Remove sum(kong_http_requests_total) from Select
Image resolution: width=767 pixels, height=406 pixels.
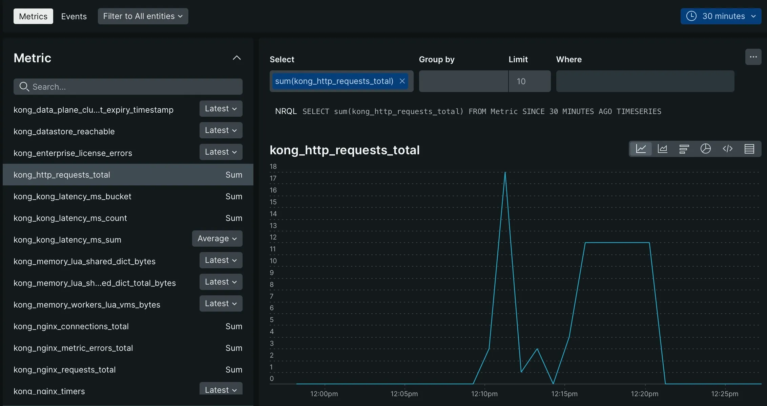(x=402, y=81)
